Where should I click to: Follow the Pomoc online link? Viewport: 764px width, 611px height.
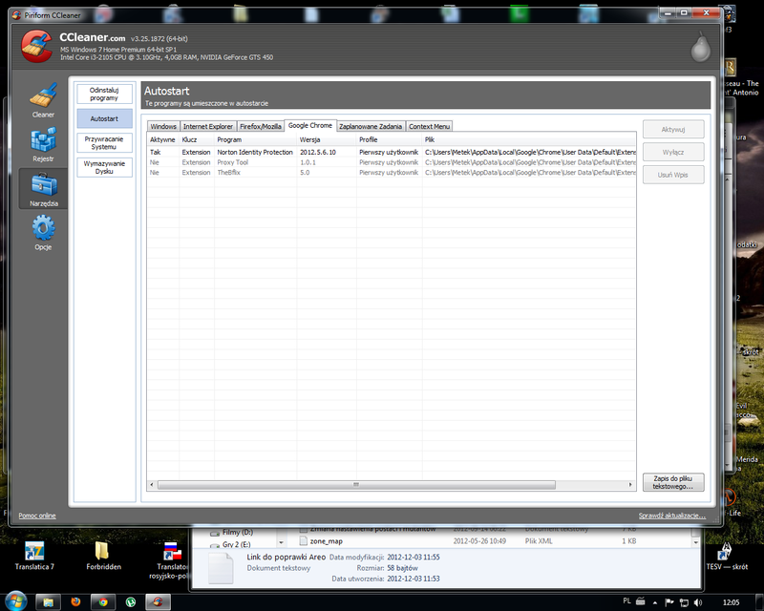[37, 516]
